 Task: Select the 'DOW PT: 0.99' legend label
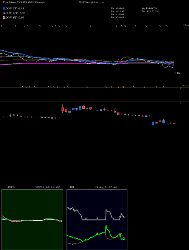[x=15, y=17]
